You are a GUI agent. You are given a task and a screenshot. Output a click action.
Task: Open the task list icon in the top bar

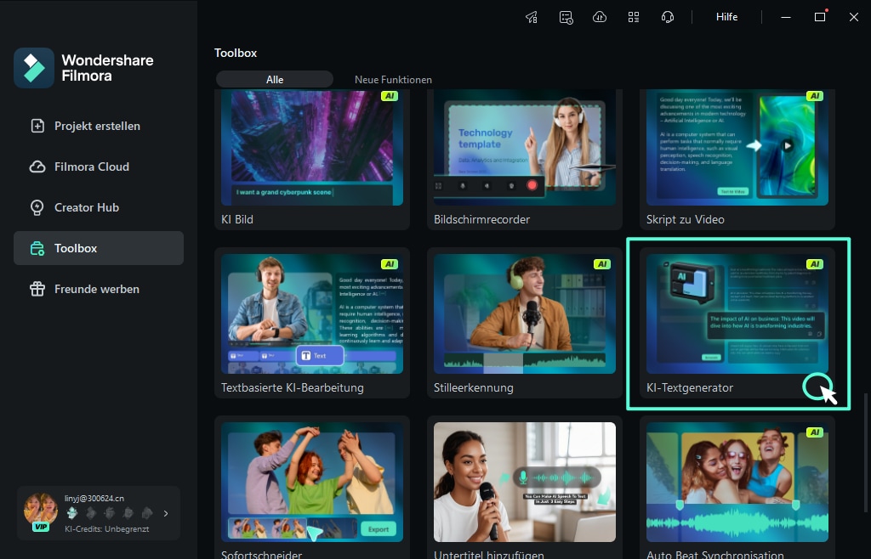pyautogui.click(x=566, y=17)
